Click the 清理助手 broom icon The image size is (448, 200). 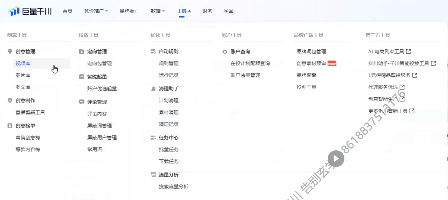153,89
